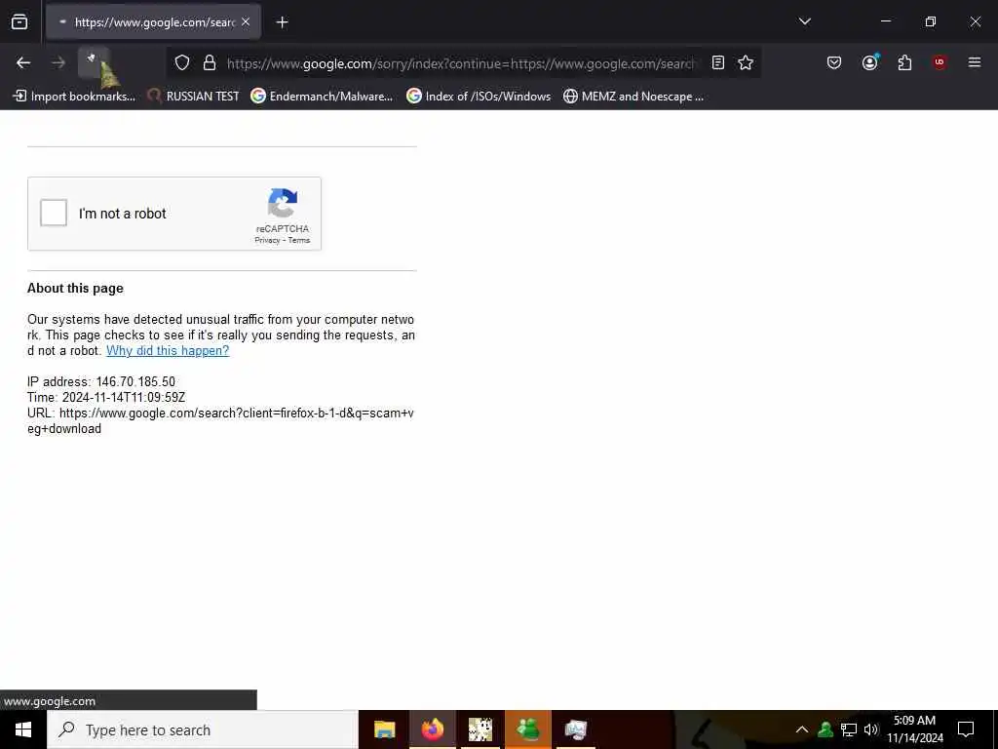
Task: Open the Extensions puzzle icon
Action: click(904, 62)
